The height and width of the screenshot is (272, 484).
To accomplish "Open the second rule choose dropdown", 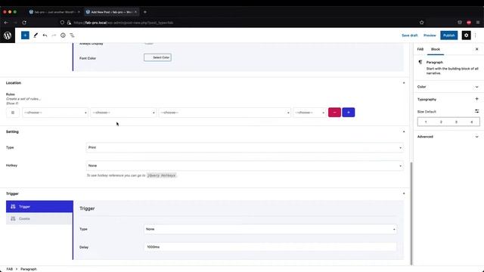I will tap(123, 113).
